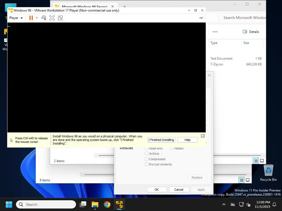This screenshot has height=211, width=282.
Task: Open the Recycle Bin desktop icon
Action: 268,173
